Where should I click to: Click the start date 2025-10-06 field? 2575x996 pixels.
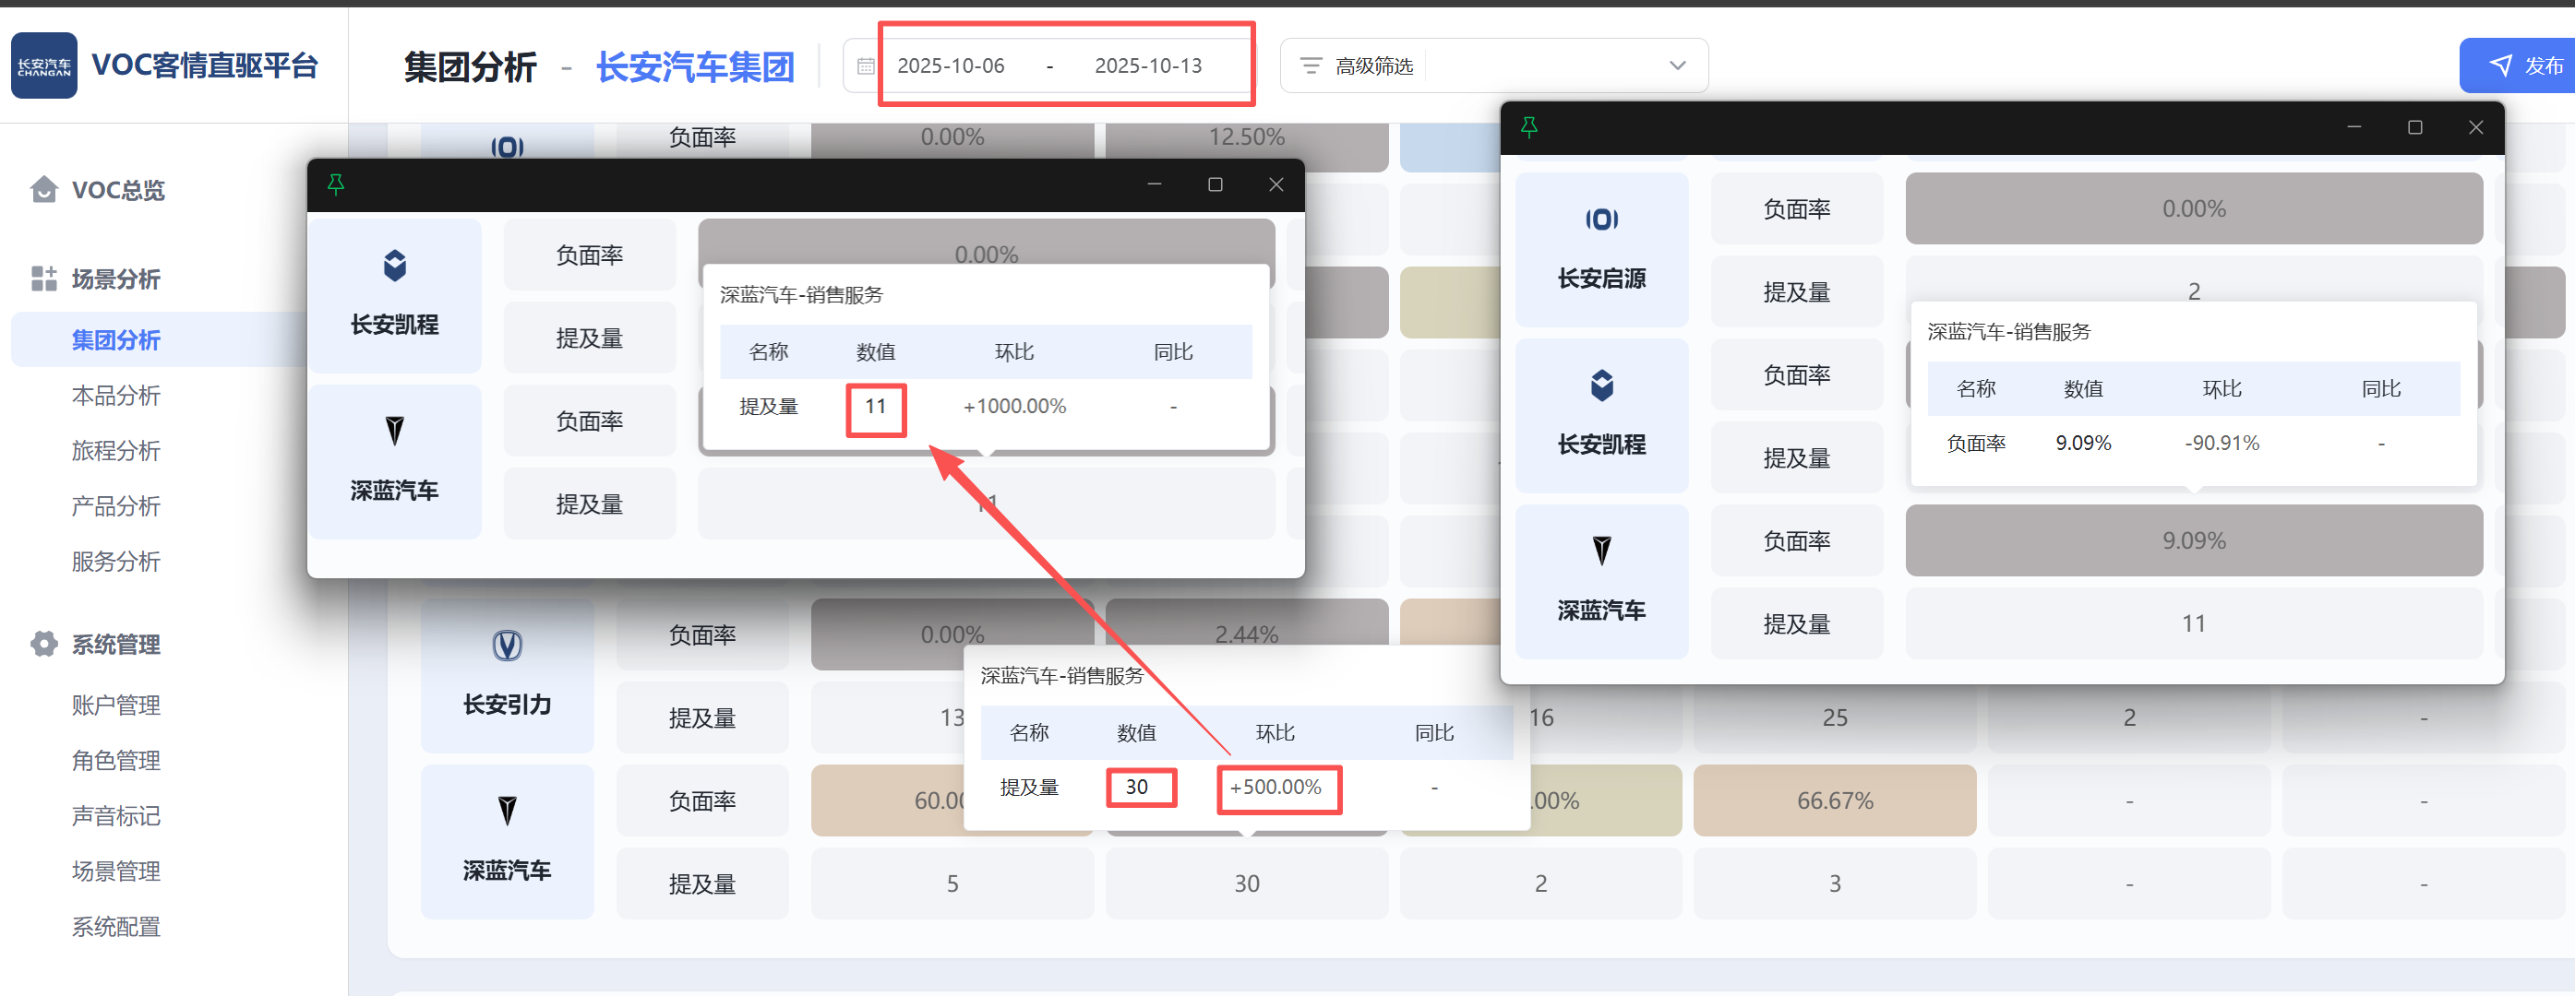pyautogui.click(x=950, y=65)
